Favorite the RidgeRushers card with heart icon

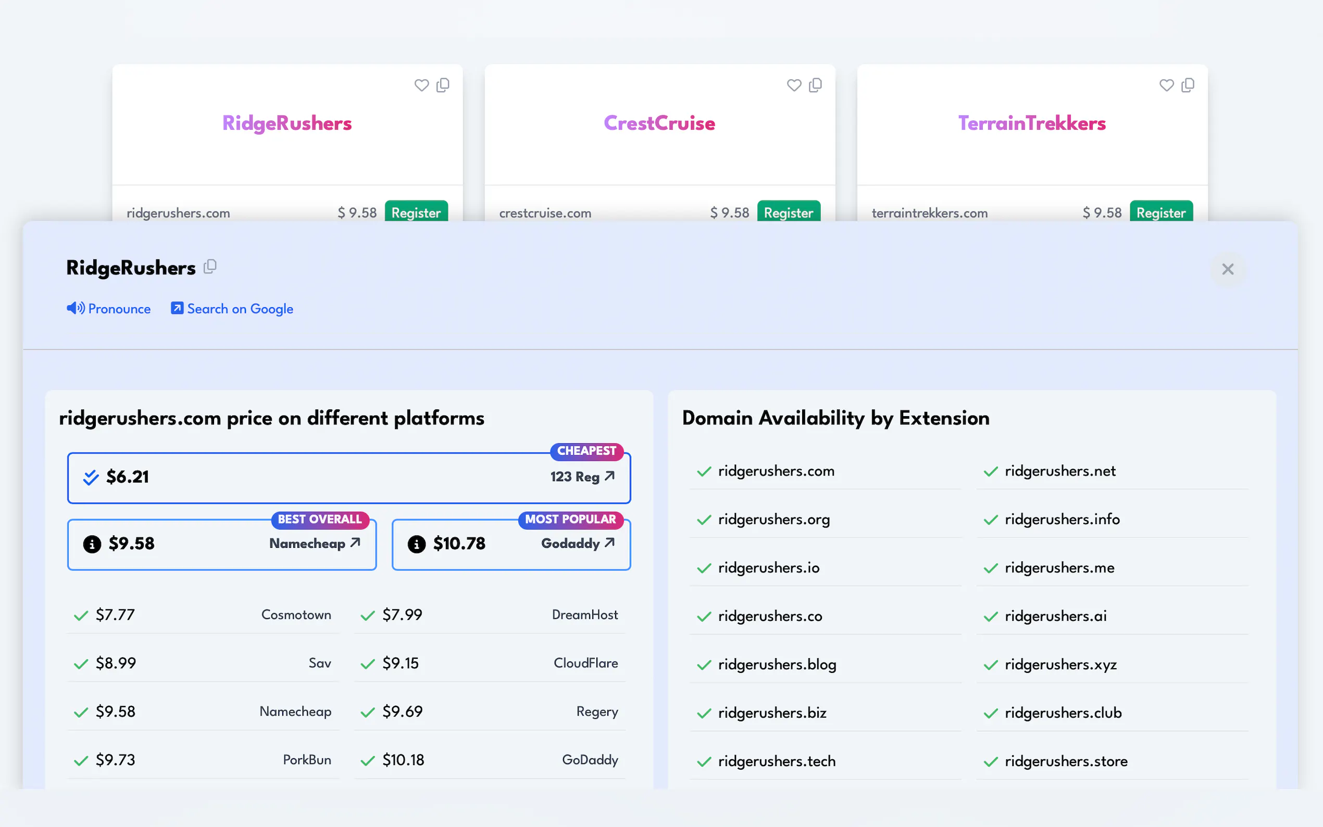click(421, 85)
